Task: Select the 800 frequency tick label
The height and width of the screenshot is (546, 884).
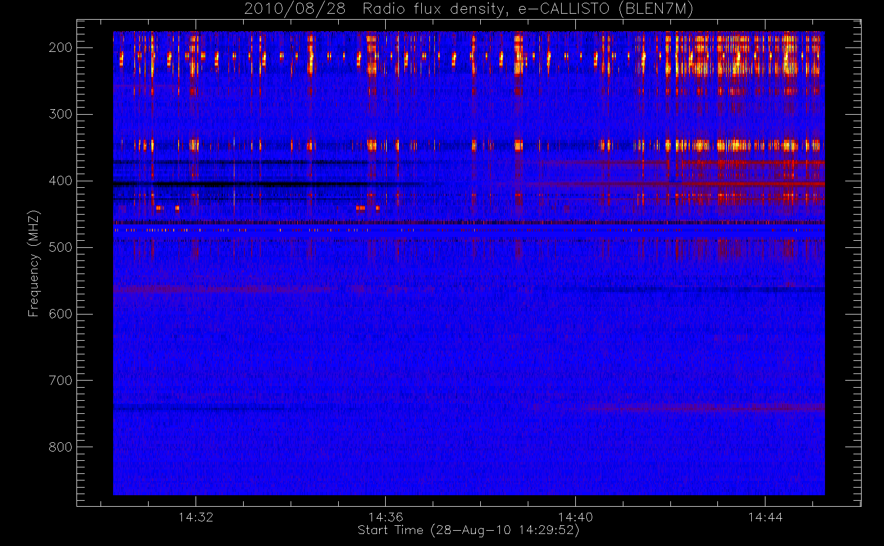Action: (x=60, y=447)
